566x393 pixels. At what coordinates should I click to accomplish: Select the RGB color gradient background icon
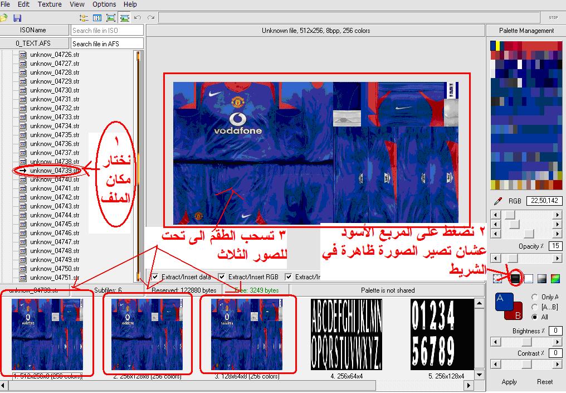pyautogui.click(x=555, y=278)
